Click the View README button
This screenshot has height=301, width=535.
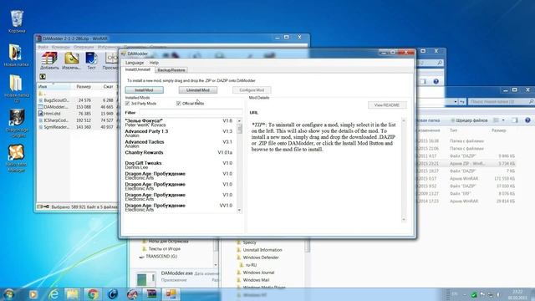point(387,105)
